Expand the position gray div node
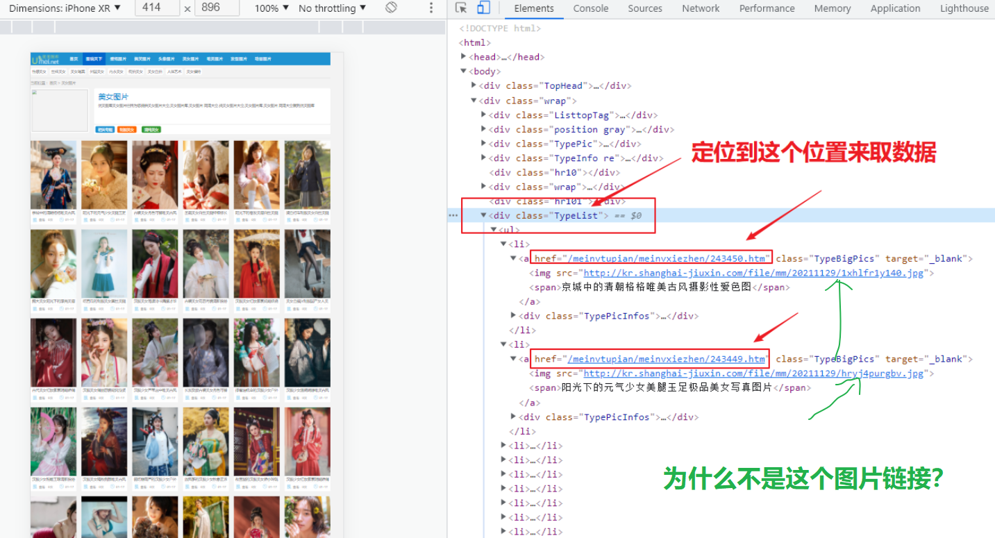Viewport: 995px width, 538px height. 484,129
